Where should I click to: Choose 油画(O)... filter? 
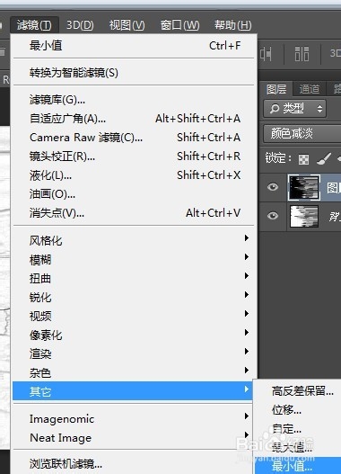[135, 194]
